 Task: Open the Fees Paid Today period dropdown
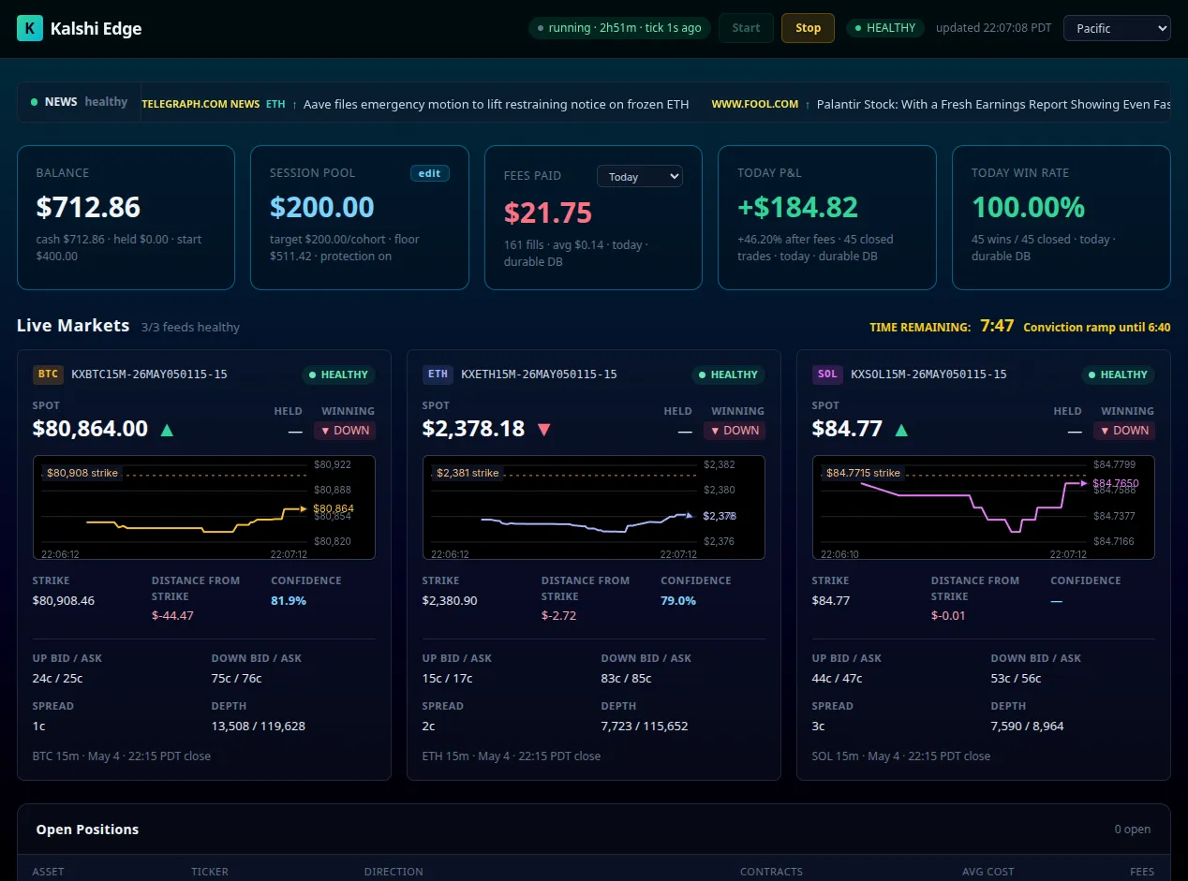pyautogui.click(x=640, y=176)
